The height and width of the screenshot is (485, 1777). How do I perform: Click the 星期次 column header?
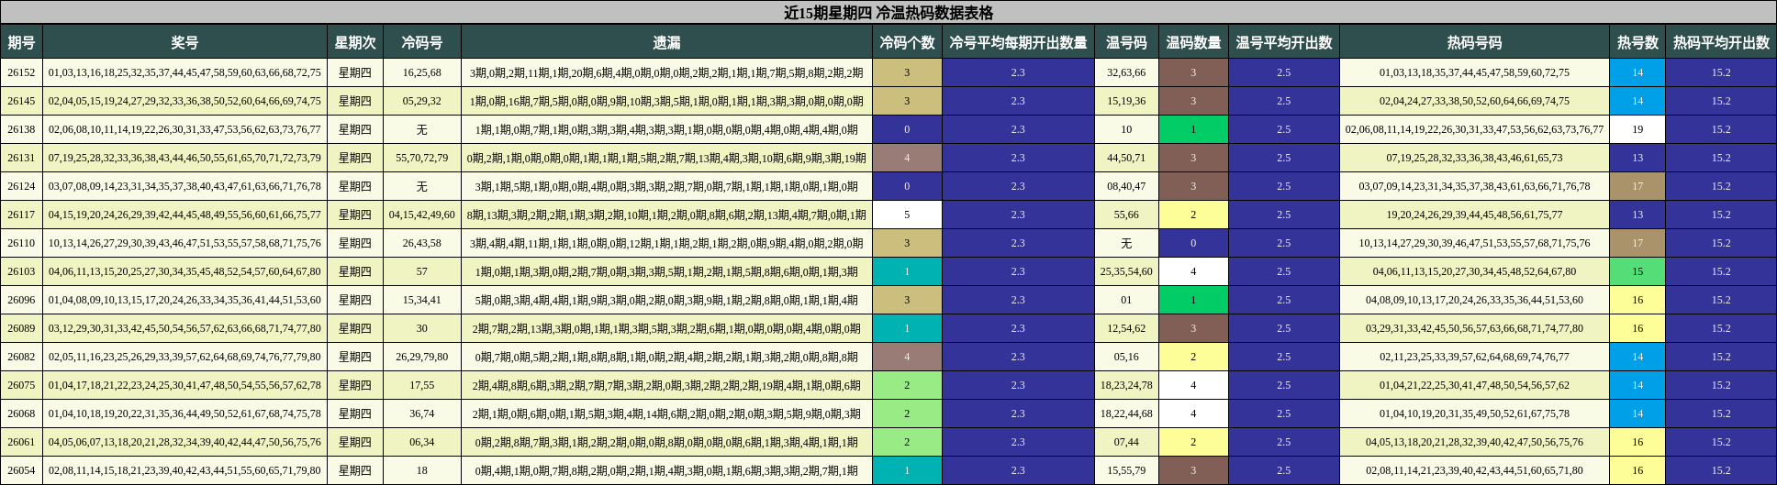click(x=355, y=42)
